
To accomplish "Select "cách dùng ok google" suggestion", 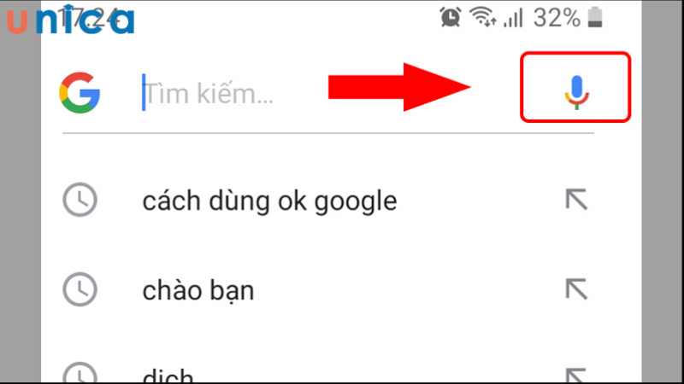I will pyautogui.click(x=269, y=201).
